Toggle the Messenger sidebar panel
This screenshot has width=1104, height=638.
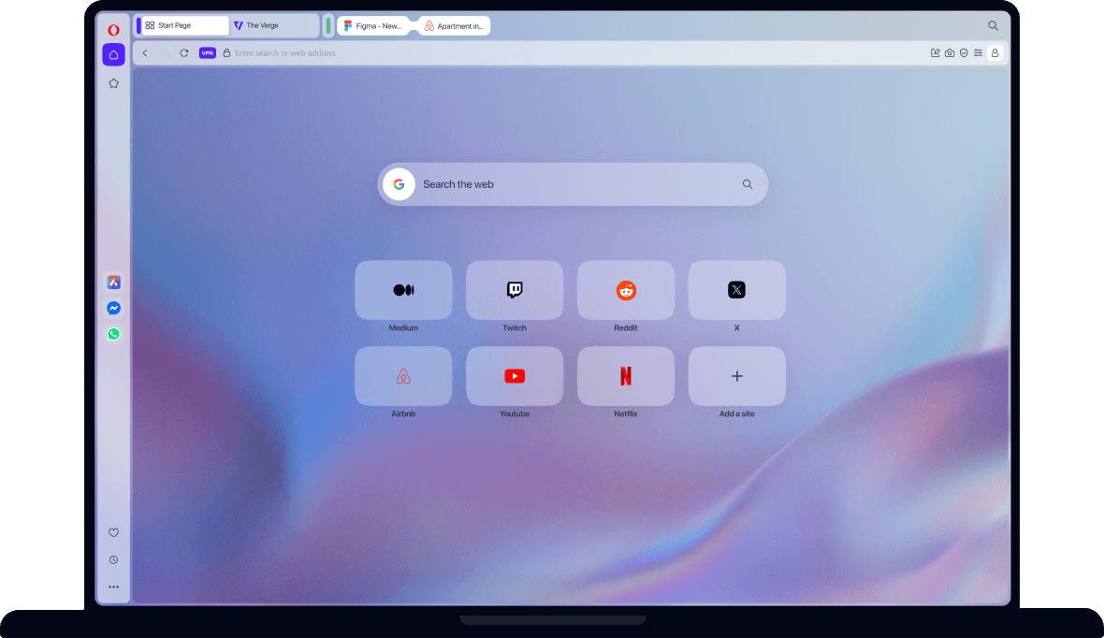[x=113, y=307]
